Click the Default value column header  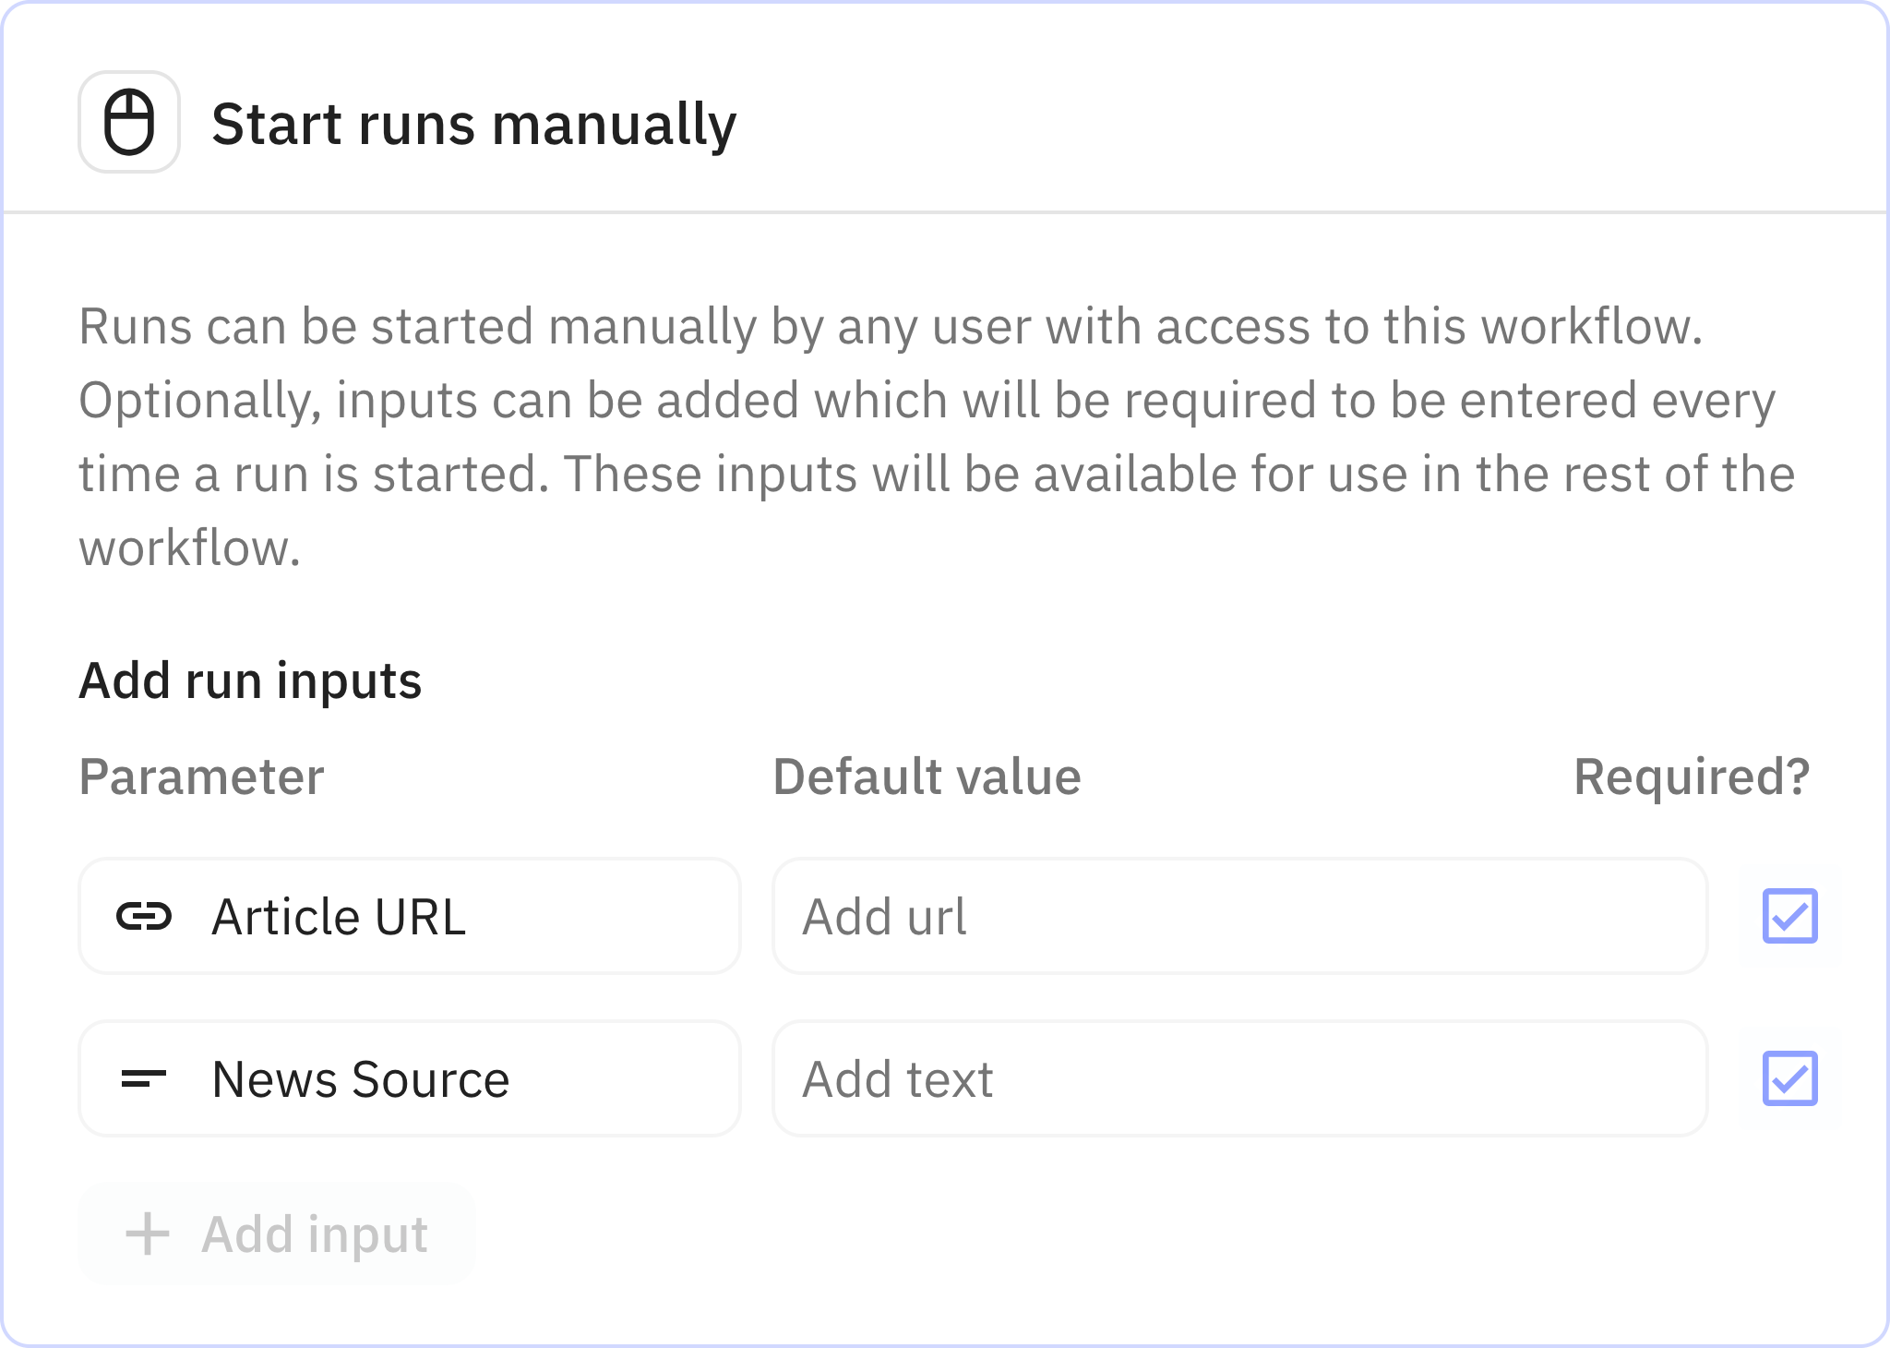click(x=927, y=776)
